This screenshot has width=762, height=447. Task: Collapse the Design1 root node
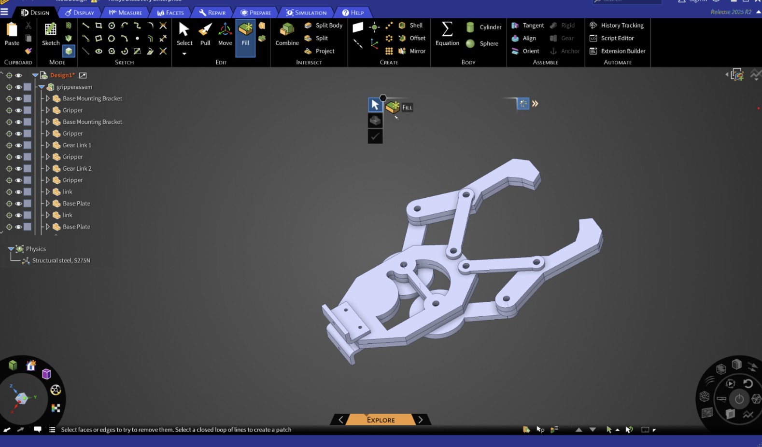coord(35,75)
